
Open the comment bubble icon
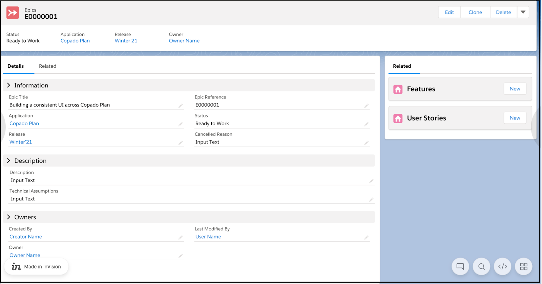[x=460, y=266]
